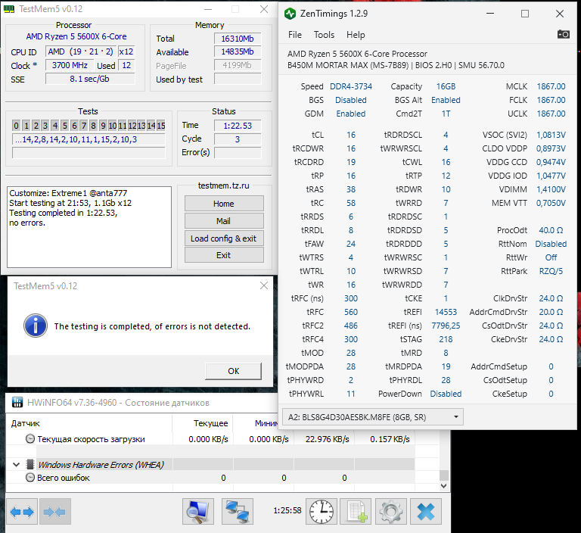Click the Total memory 16310Mb field
Viewport: 581px width, 533px height.
238,39
